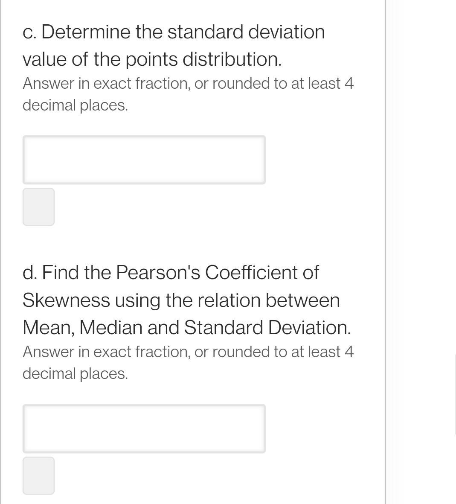Click the question c heading 'Determine the standard deviation'
This screenshot has width=456, height=504.
coord(183,32)
